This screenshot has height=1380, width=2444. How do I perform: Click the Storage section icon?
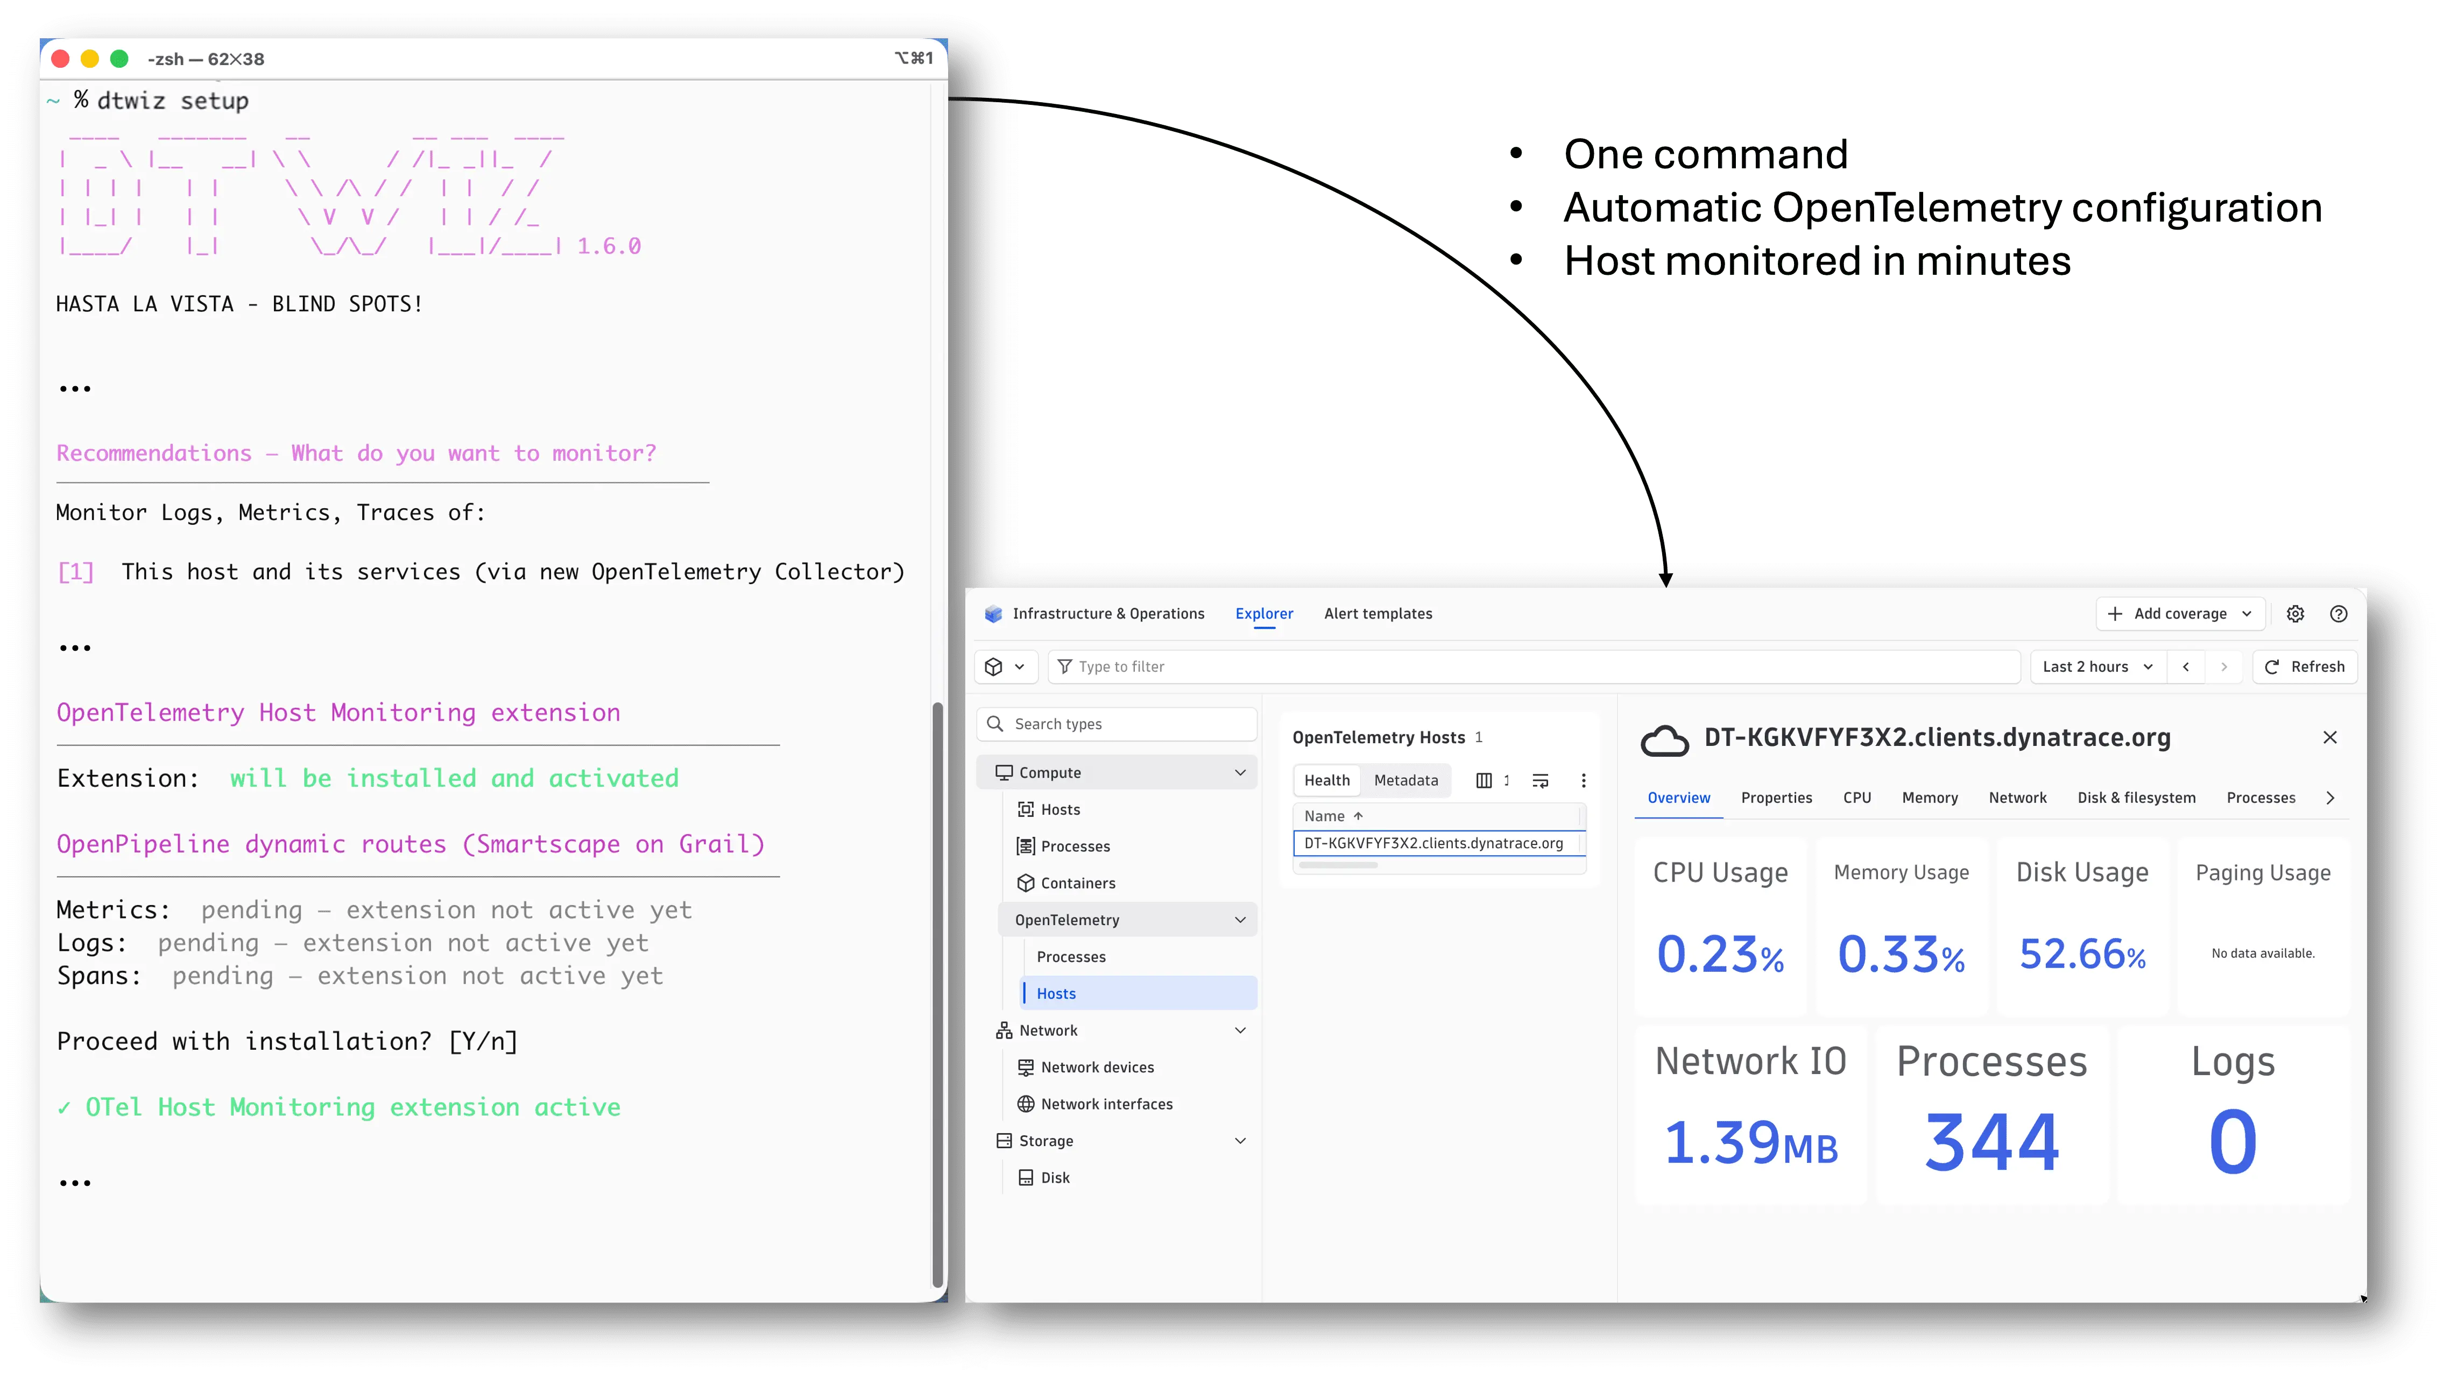click(1003, 1141)
